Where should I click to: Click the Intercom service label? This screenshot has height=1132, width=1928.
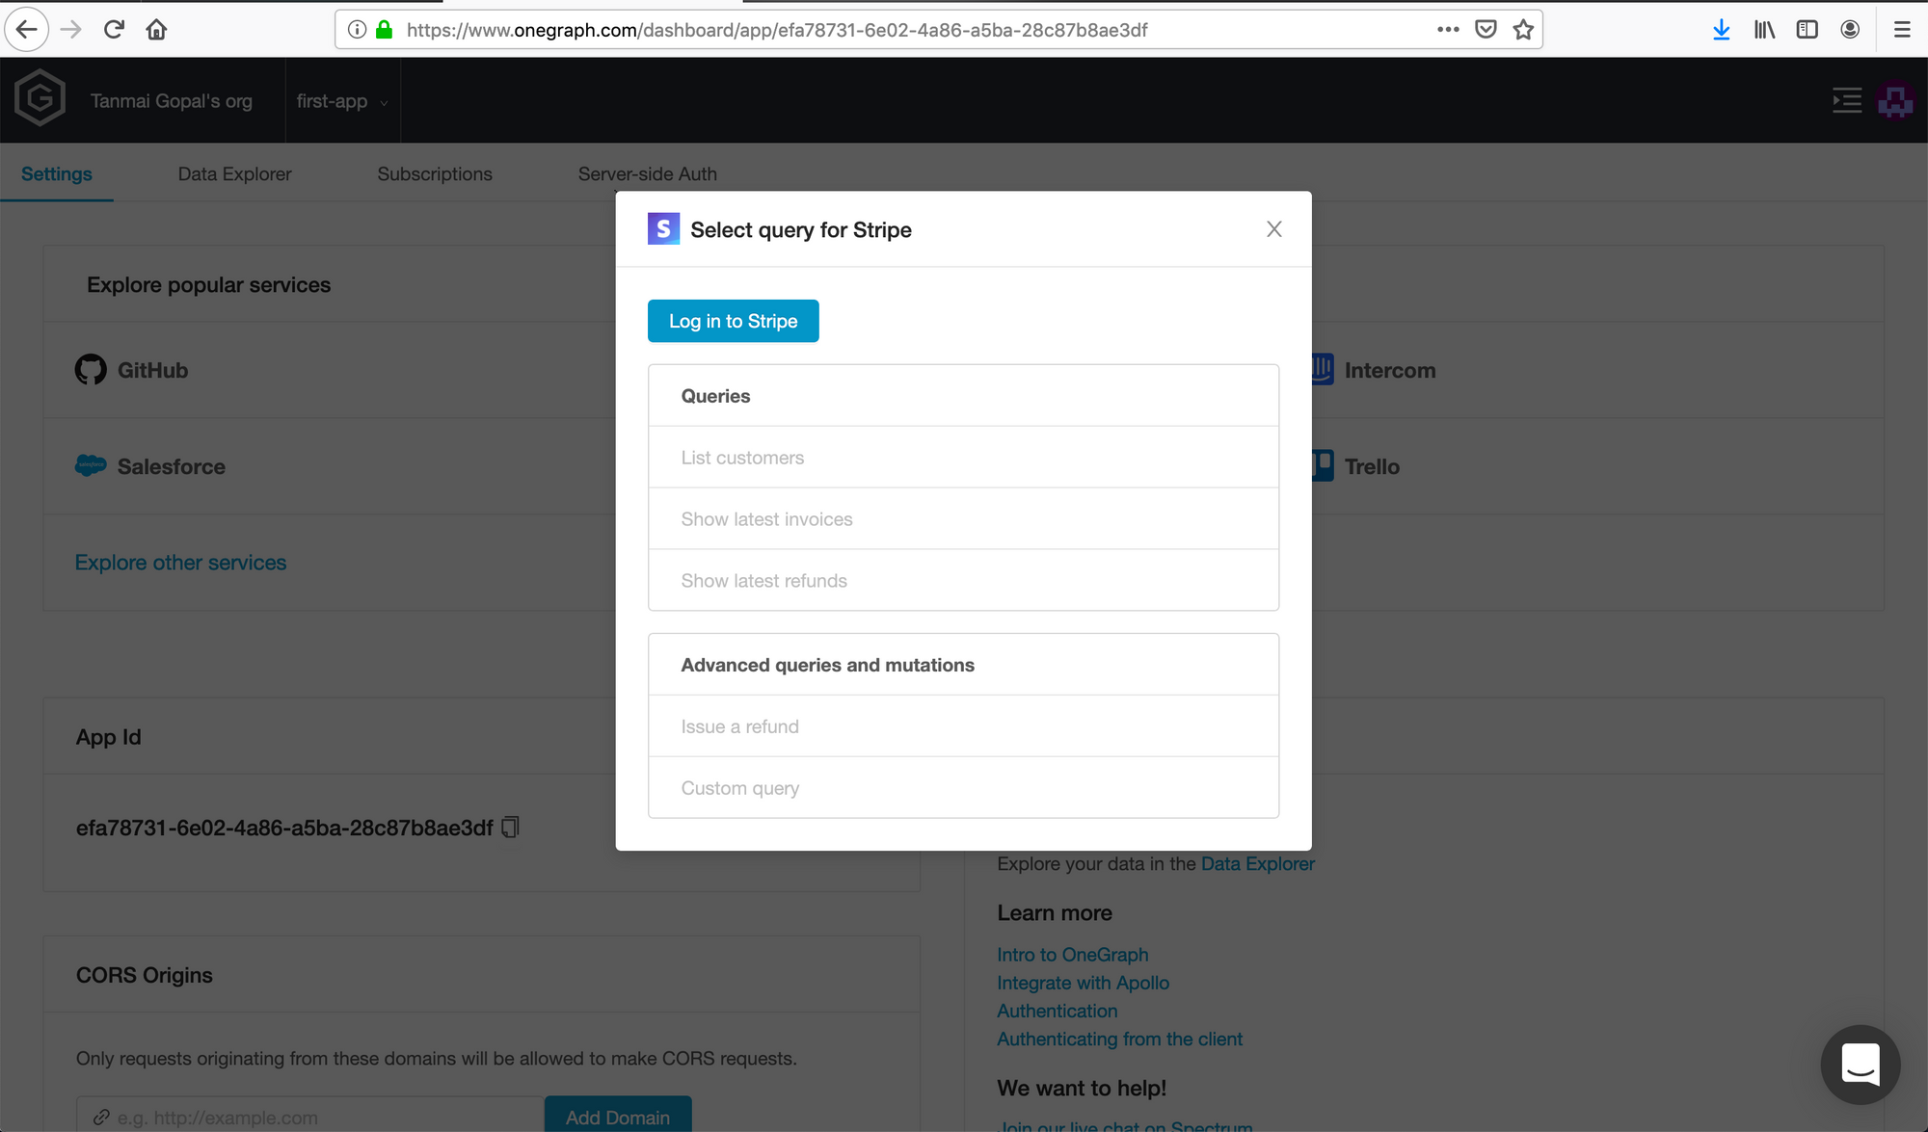tap(1390, 370)
